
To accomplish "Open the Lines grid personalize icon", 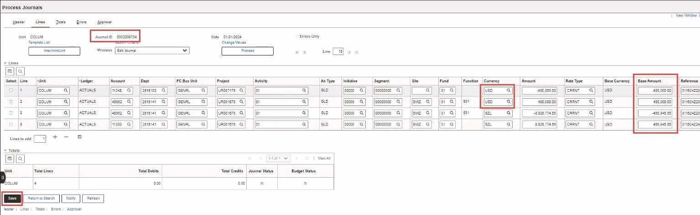I will [x=10, y=71].
